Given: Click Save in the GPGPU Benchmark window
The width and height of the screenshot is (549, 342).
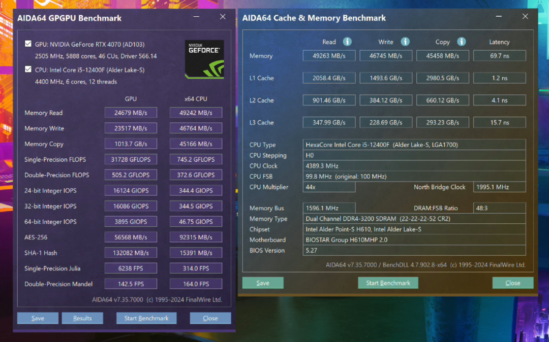Looking at the screenshot, I should tap(38, 318).
